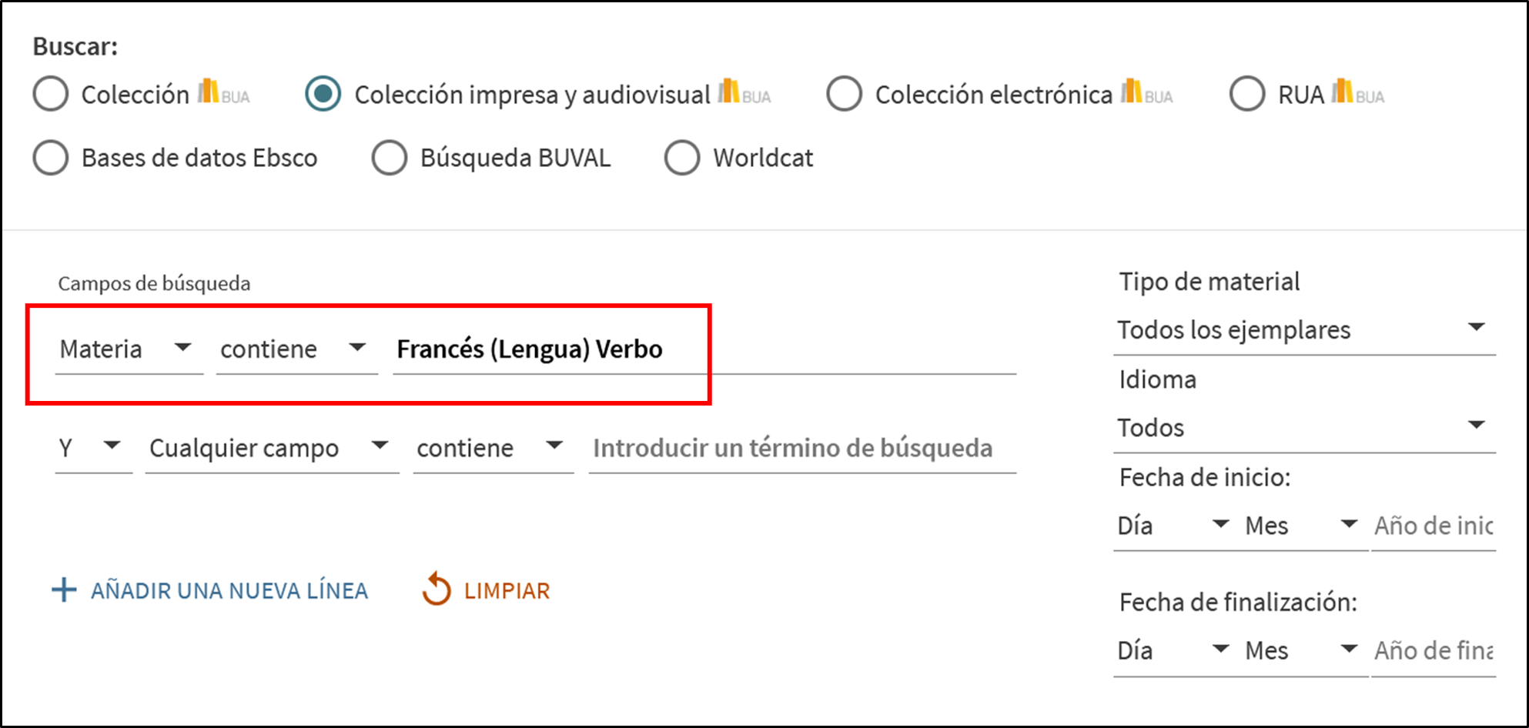Screen dimensions: 1529x728
Task: Choose the Worldcat radio button
Action: [x=682, y=158]
